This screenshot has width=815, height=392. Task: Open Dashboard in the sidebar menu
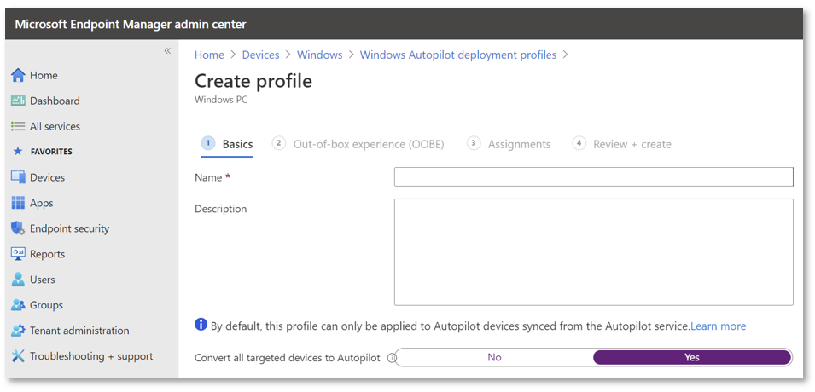coord(55,101)
